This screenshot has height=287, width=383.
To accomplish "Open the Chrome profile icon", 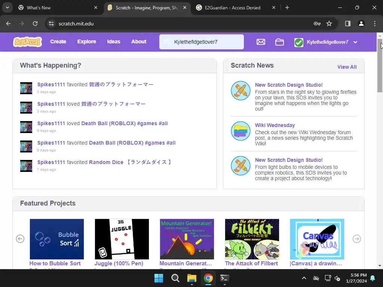I will (x=361, y=24).
